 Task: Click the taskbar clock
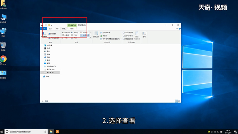tap(228, 132)
